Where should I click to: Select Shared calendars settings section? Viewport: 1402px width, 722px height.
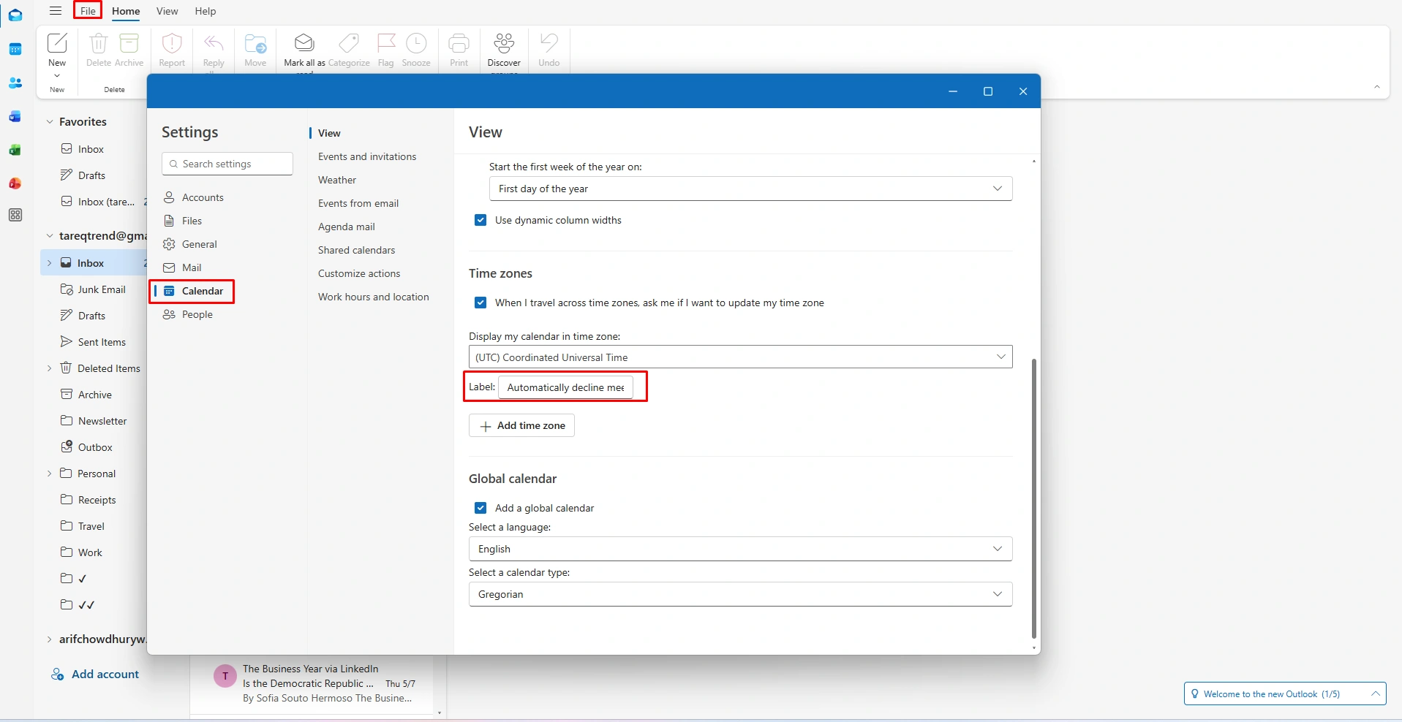point(356,250)
